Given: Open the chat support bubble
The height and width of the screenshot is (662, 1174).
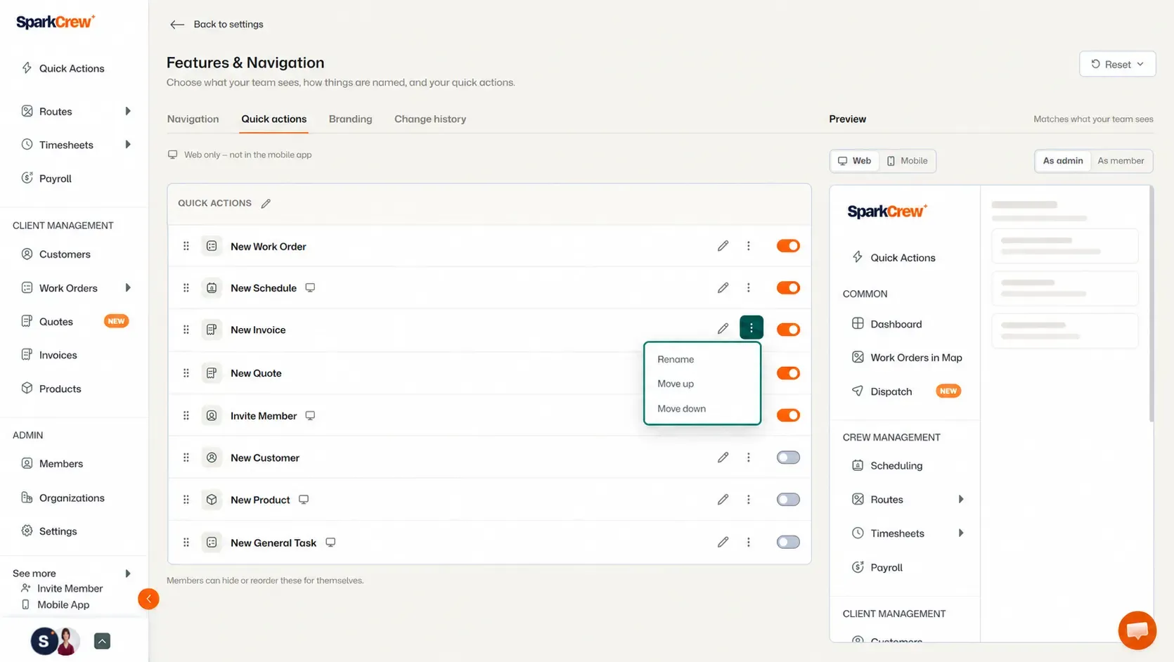Looking at the screenshot, I should [1137, 630].
